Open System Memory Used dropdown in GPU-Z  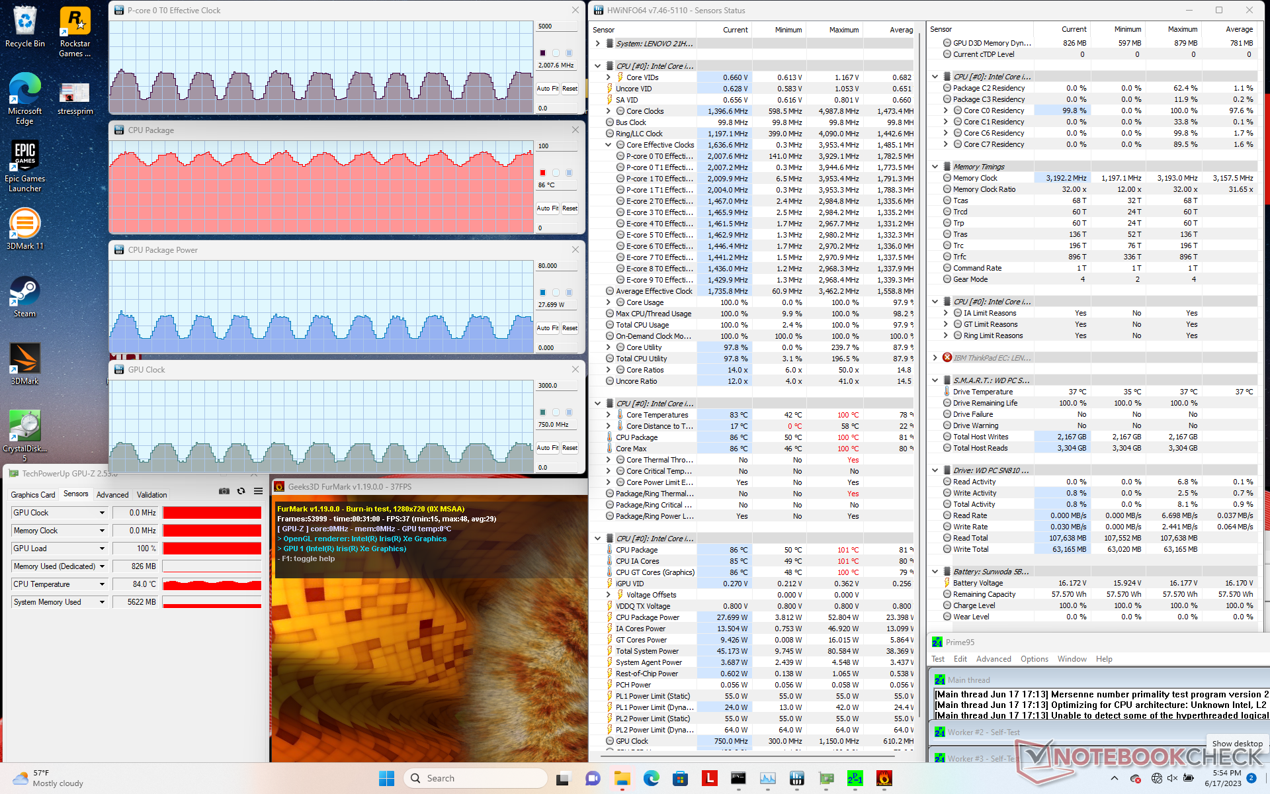(103, 602)
